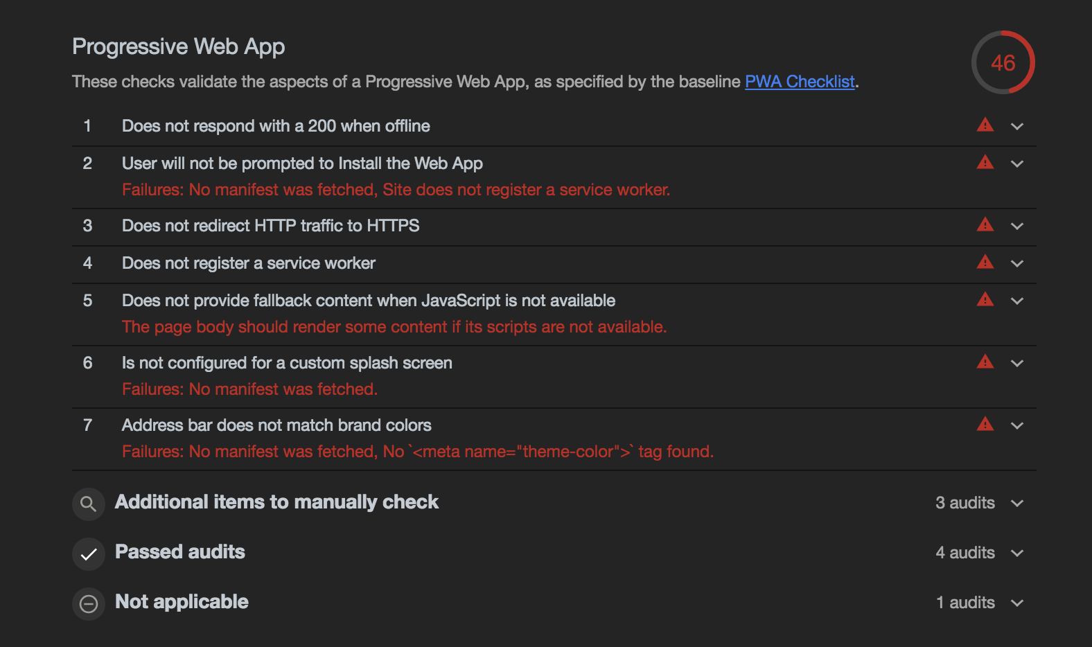Image resolution: width=1092 pixels, height=647 pixels.
Task: Expand chevron for JavaScript fallback content audit
Action: click(x=1016, y=301)
